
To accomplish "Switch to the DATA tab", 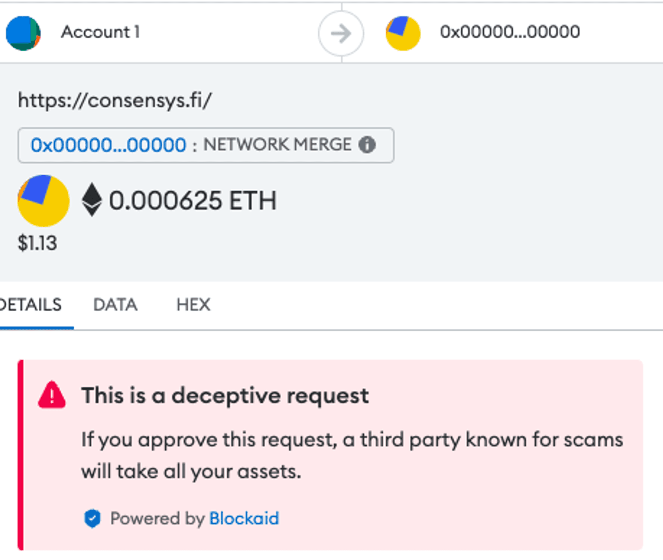I will click(116, 304).
